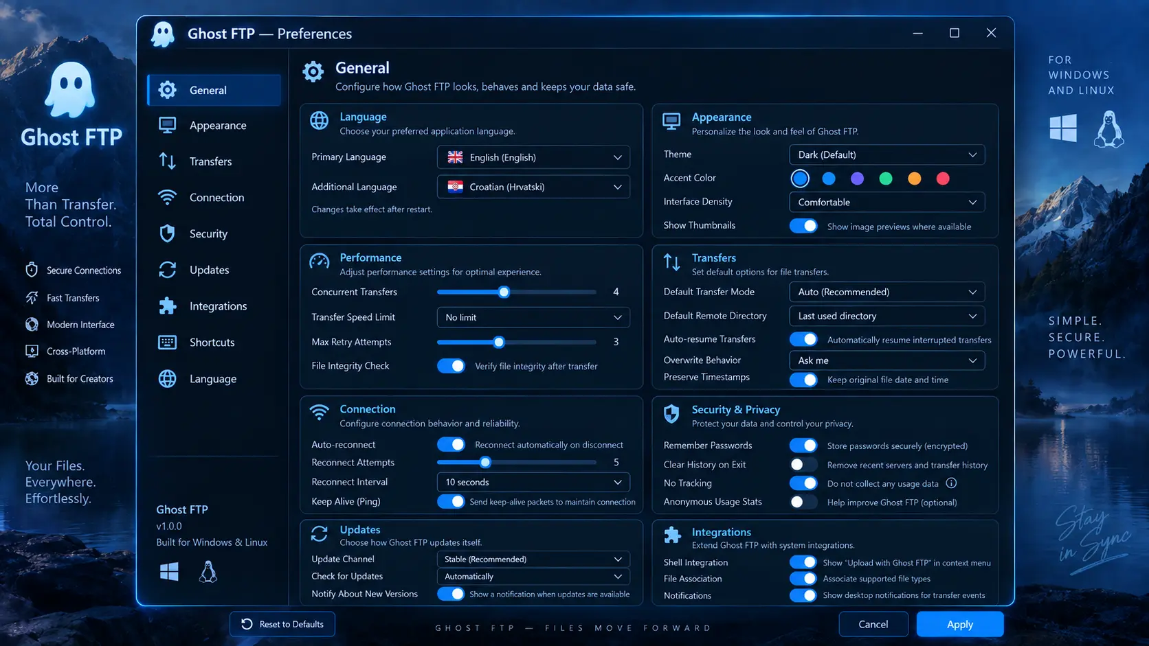The height and width of the screenshot is (646, 1149).
Task: Click the Cancel button
Action: [x=873, y=624]
